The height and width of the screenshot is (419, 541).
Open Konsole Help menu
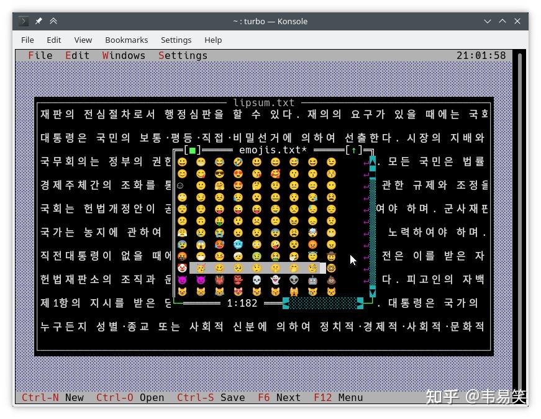click(213, 40)
